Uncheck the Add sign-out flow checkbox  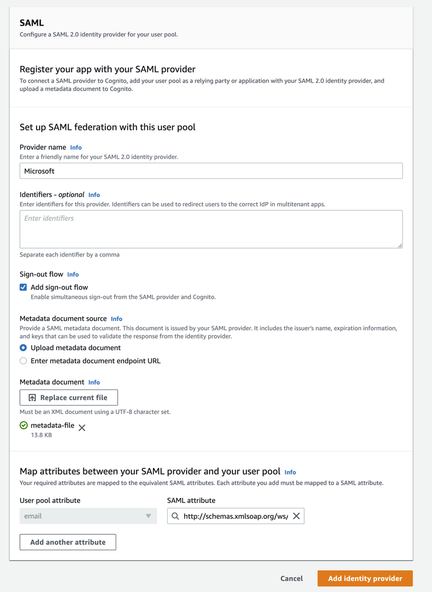23,287
